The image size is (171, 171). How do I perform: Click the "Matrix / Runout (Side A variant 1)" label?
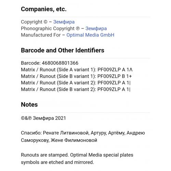click(58, 70)
